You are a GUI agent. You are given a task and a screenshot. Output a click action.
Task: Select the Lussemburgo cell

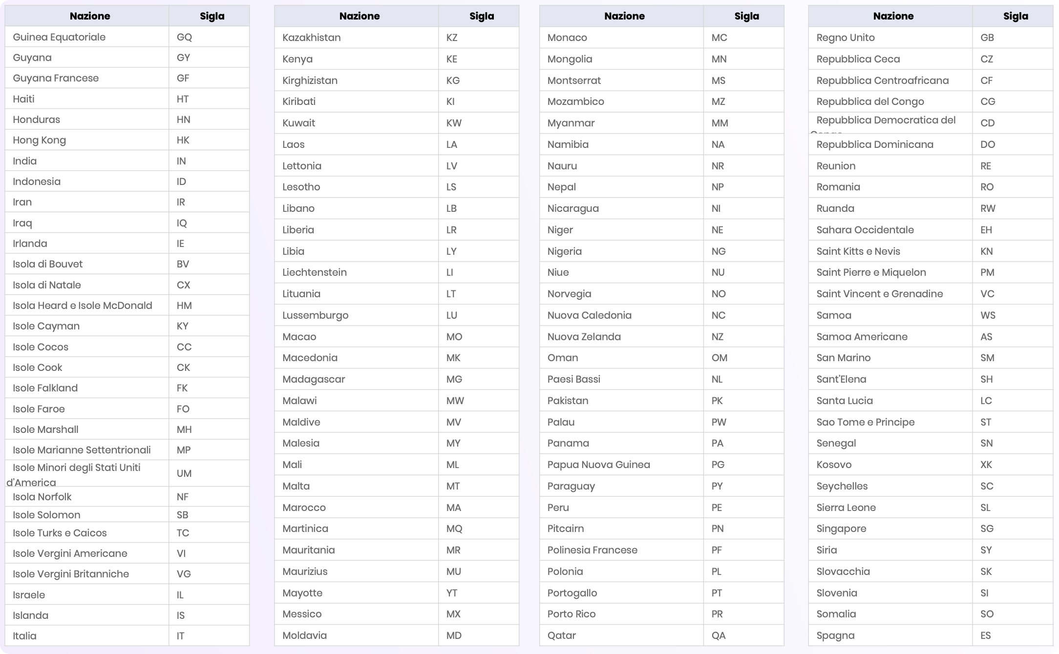[357, 315]
